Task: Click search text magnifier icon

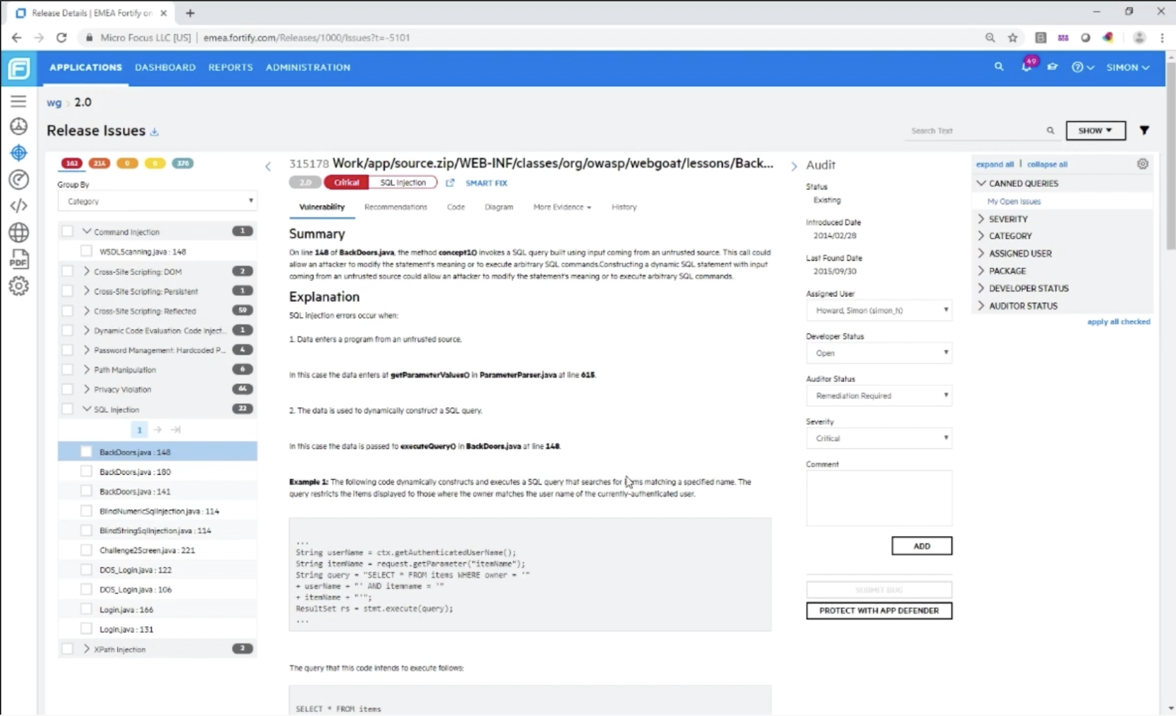Action: [1050, 131]
